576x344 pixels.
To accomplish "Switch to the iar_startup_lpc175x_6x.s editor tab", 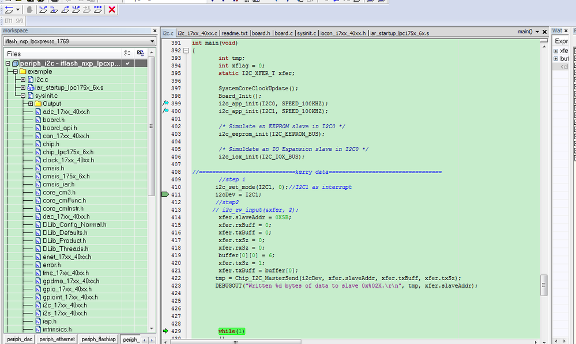I will coord(400,33).
